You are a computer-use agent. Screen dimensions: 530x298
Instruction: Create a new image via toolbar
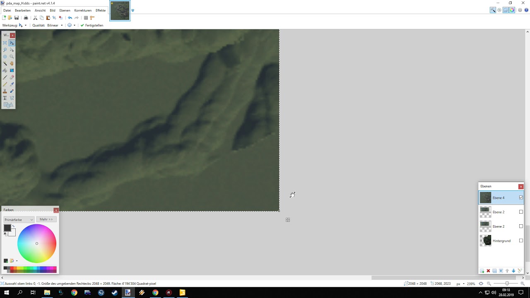coord(4,18)
